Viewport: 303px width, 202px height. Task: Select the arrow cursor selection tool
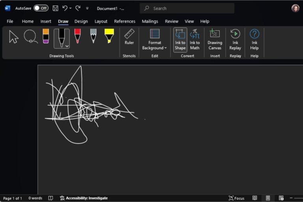click(14, 37)
